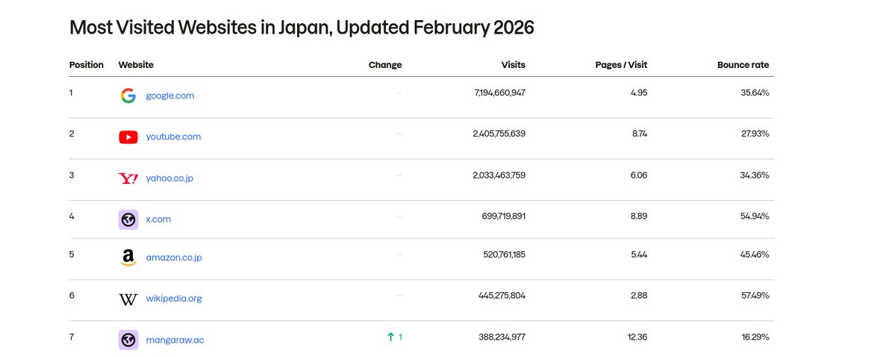This screenshot has width=895, height=357.
Task: Click bounce rate value 34.36%
Action: pyautogui.click(x=755, y=176)
